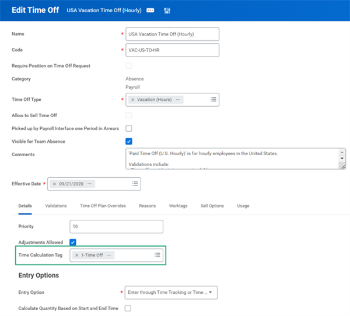Check Calculate Quantity Based on Start and End Time
This screenshot has width=350, height=316.
coord(128,308)
